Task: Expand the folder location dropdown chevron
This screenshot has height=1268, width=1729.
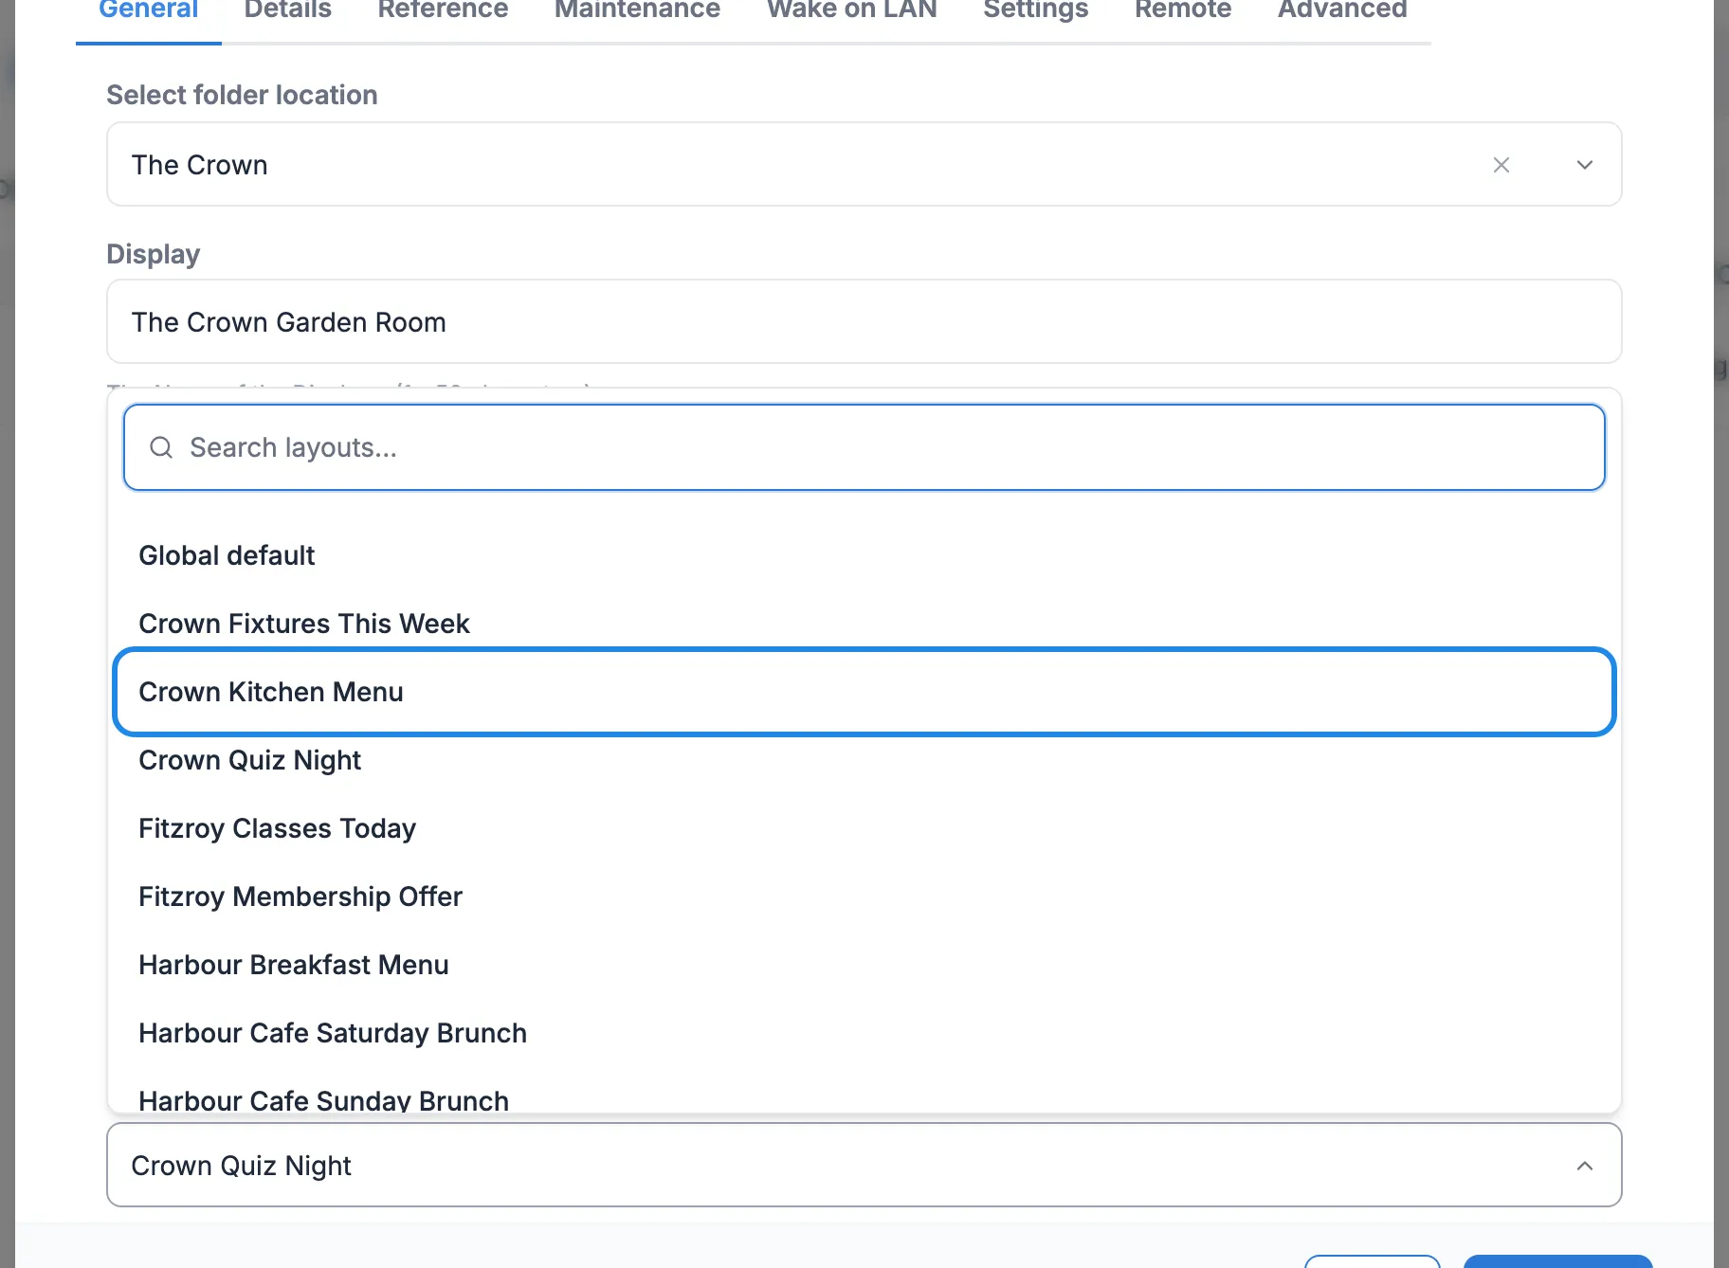Action: (1585, 165)
